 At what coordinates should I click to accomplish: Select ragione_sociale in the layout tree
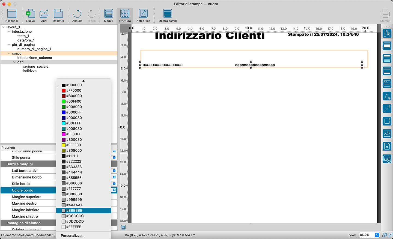(35, 67)
